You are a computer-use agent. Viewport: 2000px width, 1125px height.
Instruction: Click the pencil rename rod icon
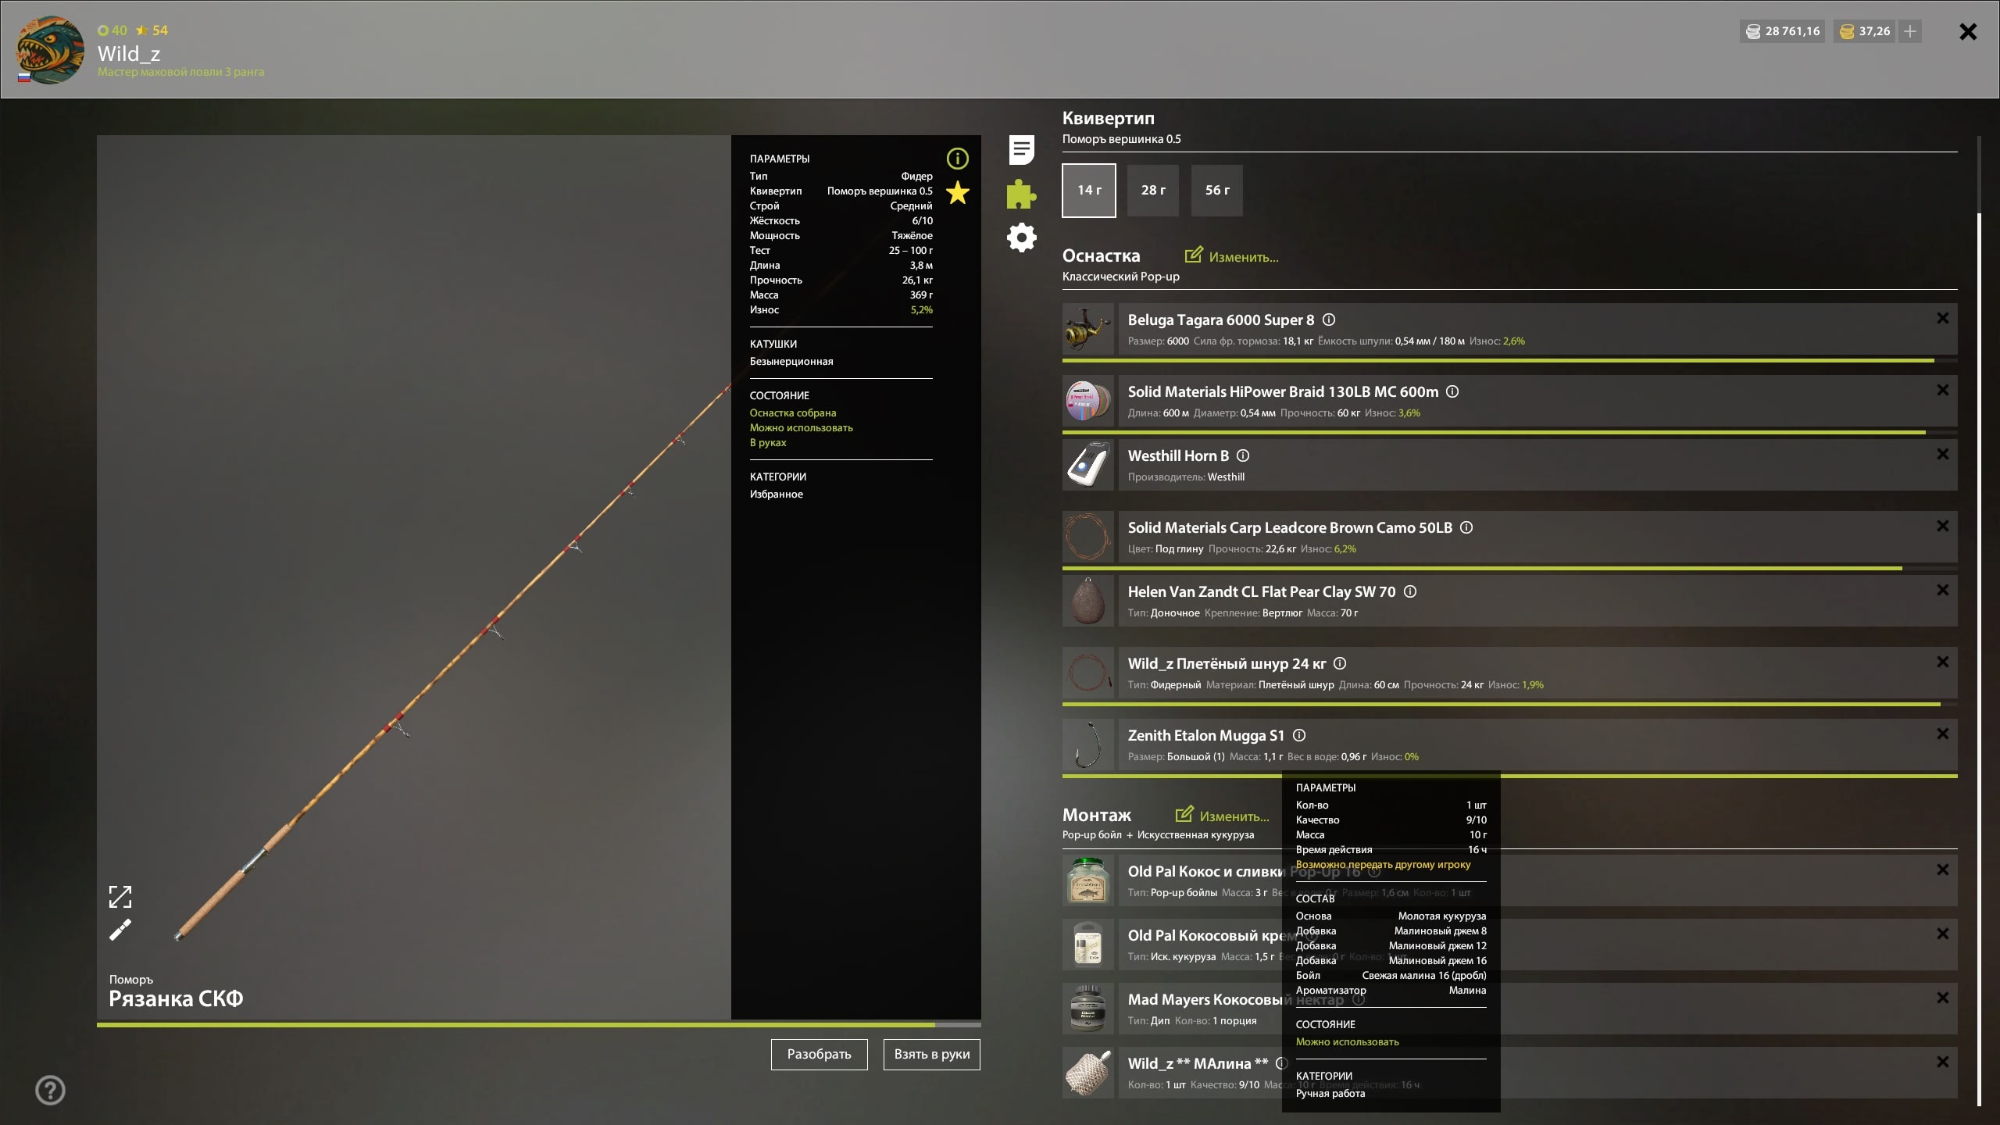point(120,930)
